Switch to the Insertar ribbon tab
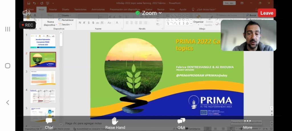Image resolution: width=292 pixels, height=131 pixels. point(53,9)
